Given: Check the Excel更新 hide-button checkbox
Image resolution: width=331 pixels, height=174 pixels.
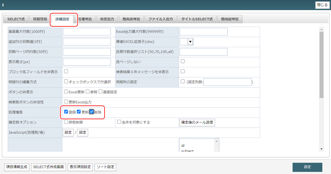Looking at the screenshot, I should (66, 92).
